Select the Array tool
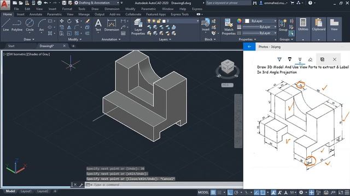Image resolution: width=350 pixels, height=196 pixels. pyautogui.click(x=77, y=33)
